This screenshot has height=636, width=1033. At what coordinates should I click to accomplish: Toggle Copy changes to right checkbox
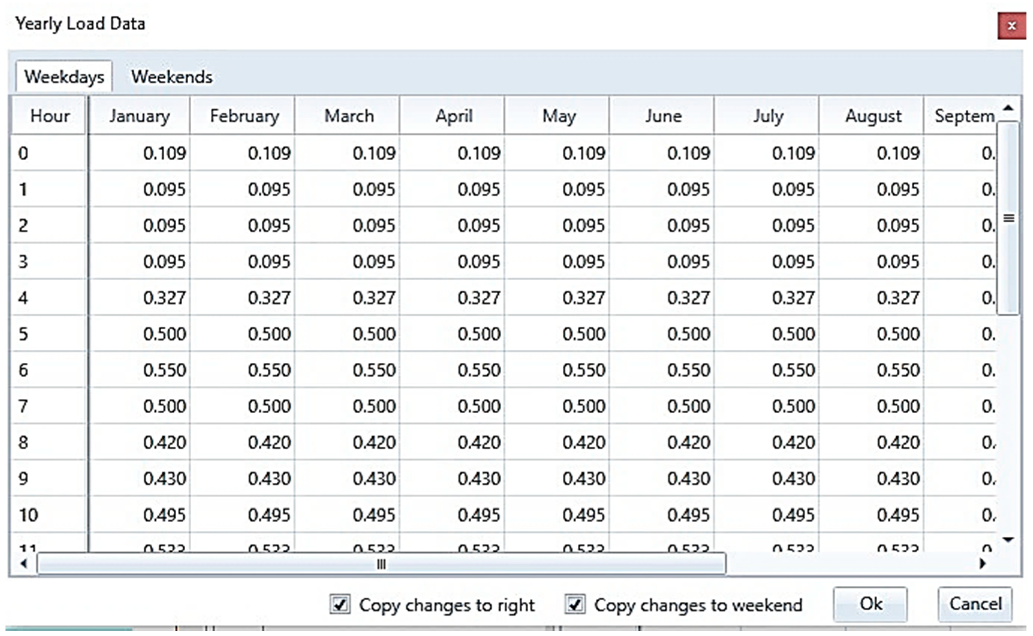pyautogui.click(x=340, y=604)
